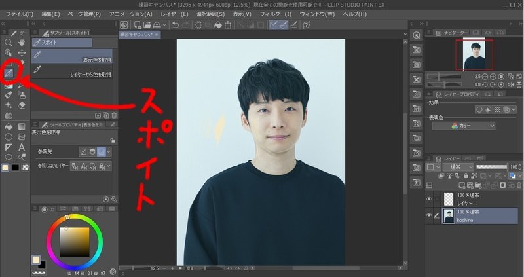
Task: Select main drawing color cream swatch
Action: click(x=5, y=168)
